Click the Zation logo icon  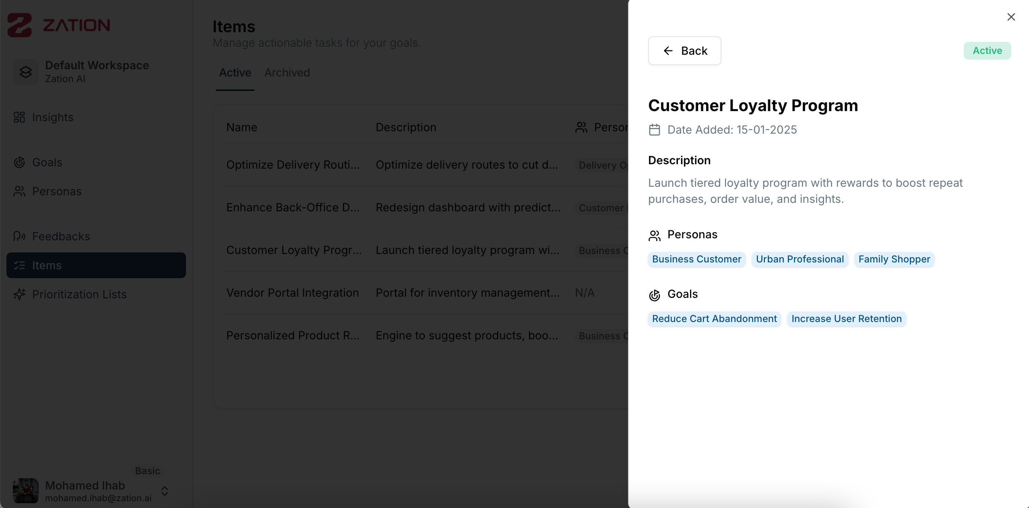coord(19,25)
